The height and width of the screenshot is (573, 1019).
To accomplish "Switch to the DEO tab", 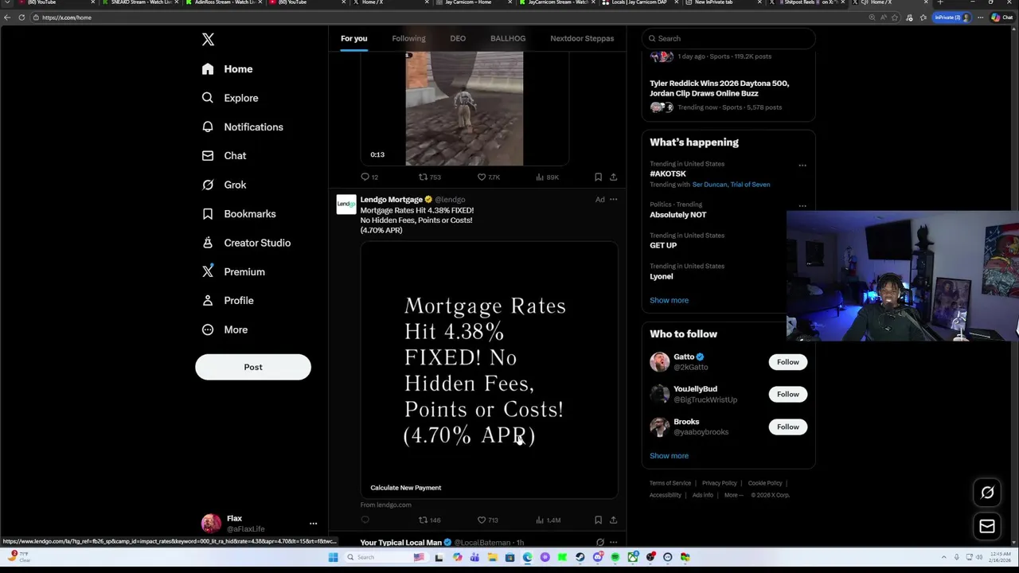I will pyautogui.click(x=458, y=38).
